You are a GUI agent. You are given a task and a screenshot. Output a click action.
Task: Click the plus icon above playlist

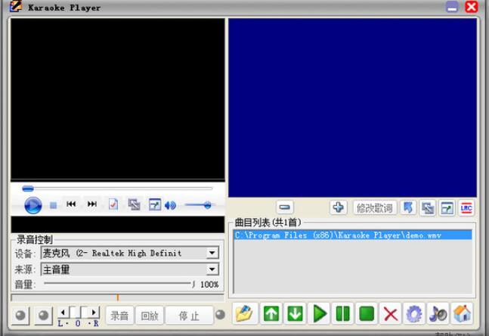coord(339,207)
